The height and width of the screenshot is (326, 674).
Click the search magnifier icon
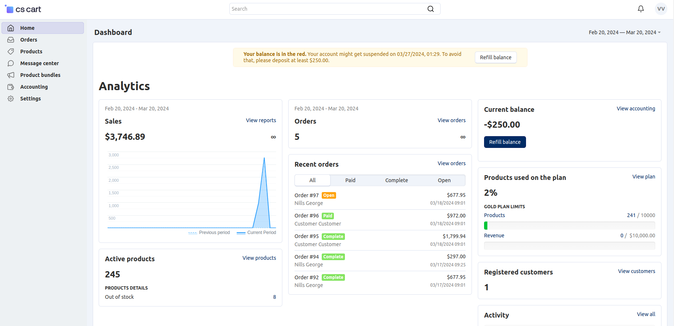pos(430,9)
